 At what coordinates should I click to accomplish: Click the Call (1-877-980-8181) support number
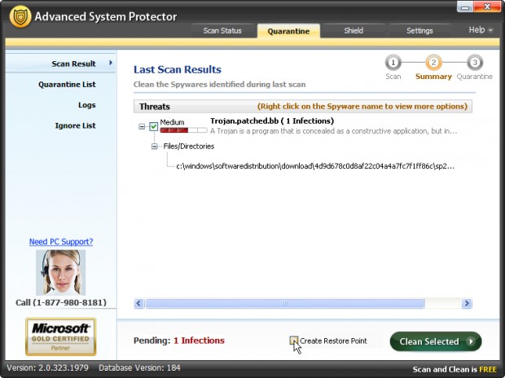[x=61, y=302]
